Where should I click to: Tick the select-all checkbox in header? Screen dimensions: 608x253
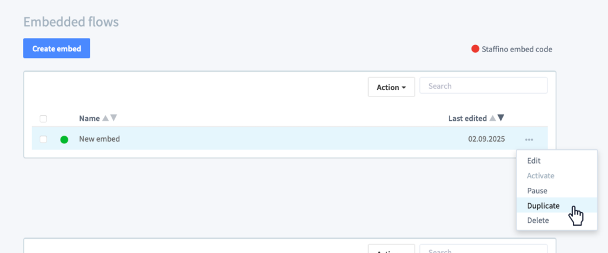(43, 119)
